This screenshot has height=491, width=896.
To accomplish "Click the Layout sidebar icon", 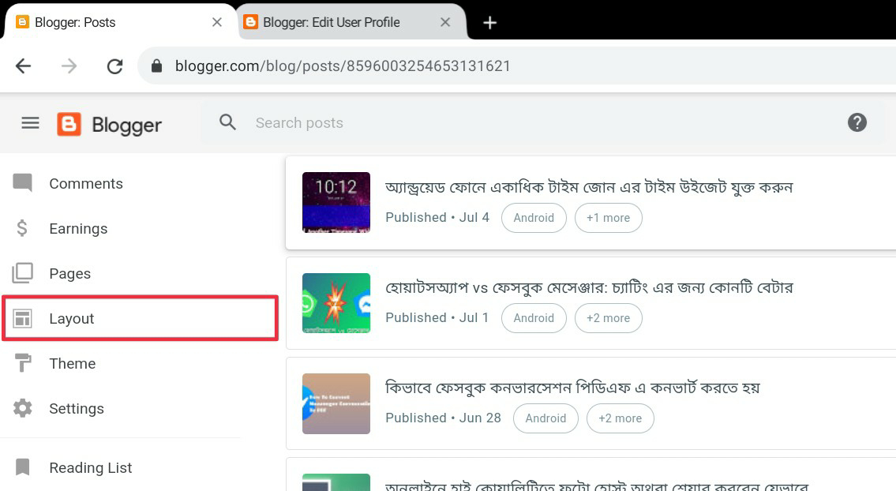I will (22, 318).
